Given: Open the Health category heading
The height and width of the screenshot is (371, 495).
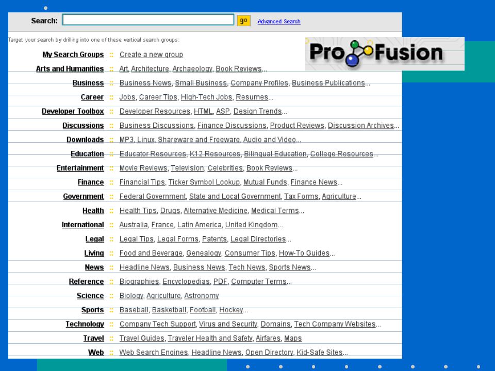Looking at the screenshot, I should 93,211.
